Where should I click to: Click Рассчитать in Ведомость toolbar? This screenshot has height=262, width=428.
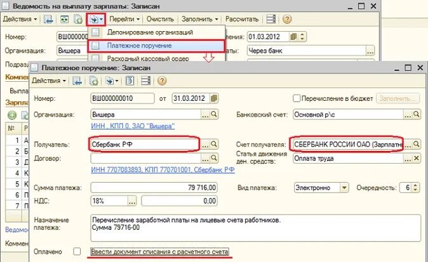(x=242, y=19)
